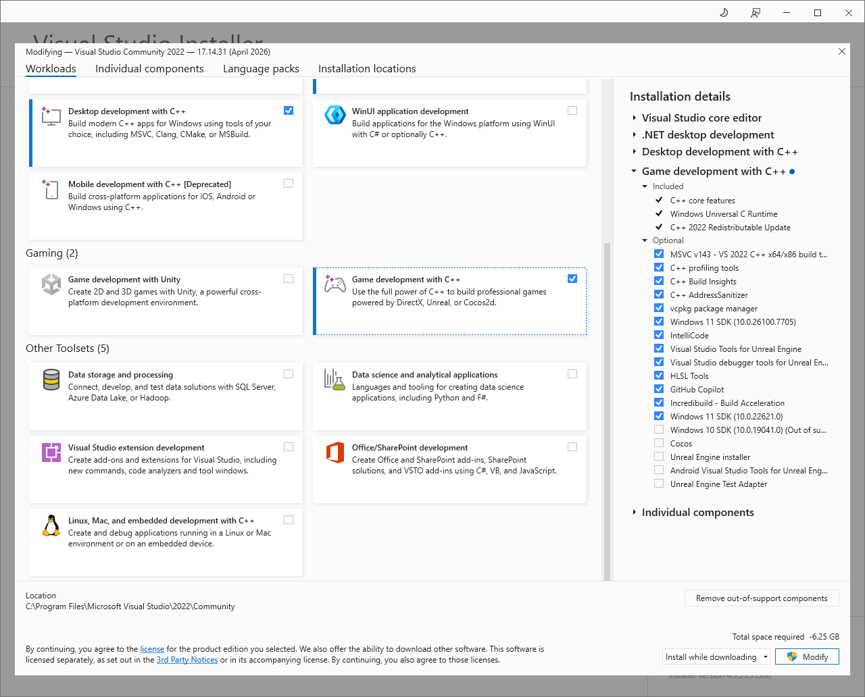Click the Windows 11 SDK (10.0.26100.7705) label
865x697 pixels.
pos(733,322)
